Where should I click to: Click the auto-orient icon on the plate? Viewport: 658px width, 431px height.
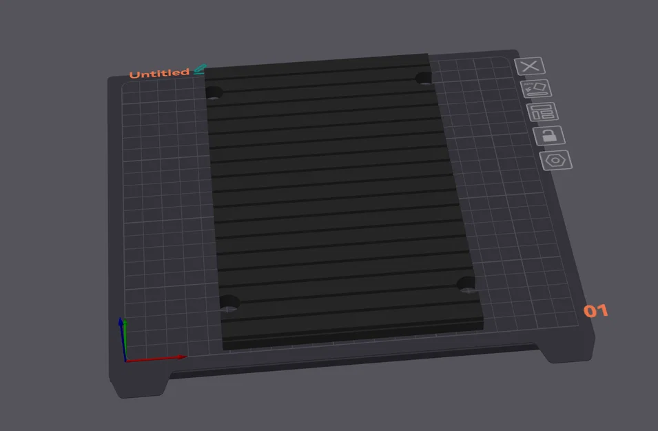pos(536,89)
